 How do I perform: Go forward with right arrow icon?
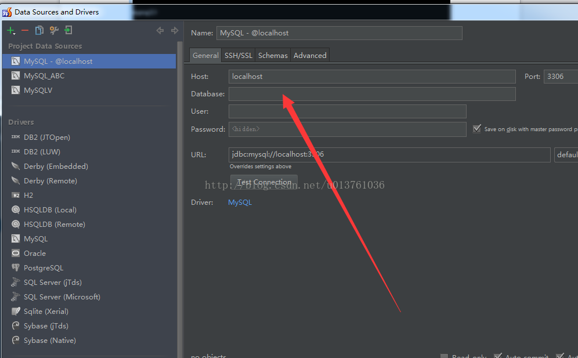pos(175,30)
